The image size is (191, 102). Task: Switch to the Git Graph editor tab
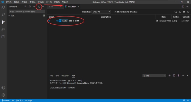point(72,7)
